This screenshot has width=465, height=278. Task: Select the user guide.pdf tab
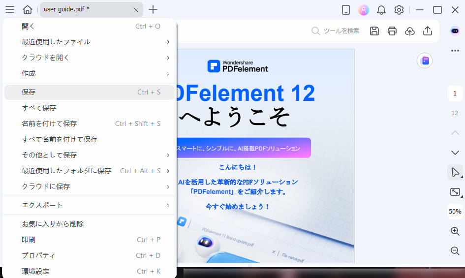(92, 9)
